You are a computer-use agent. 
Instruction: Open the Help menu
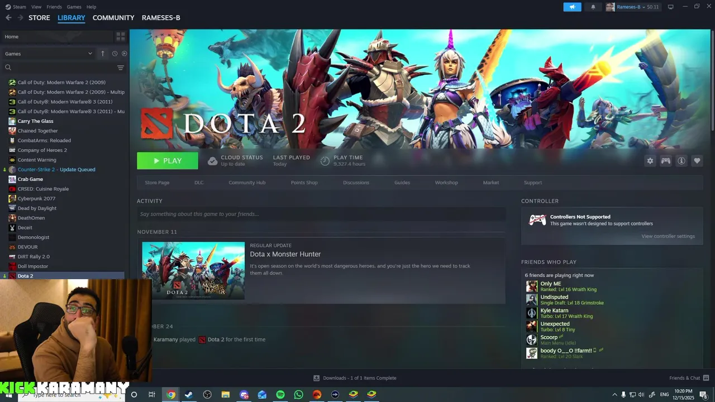click(x=92, y=7)
